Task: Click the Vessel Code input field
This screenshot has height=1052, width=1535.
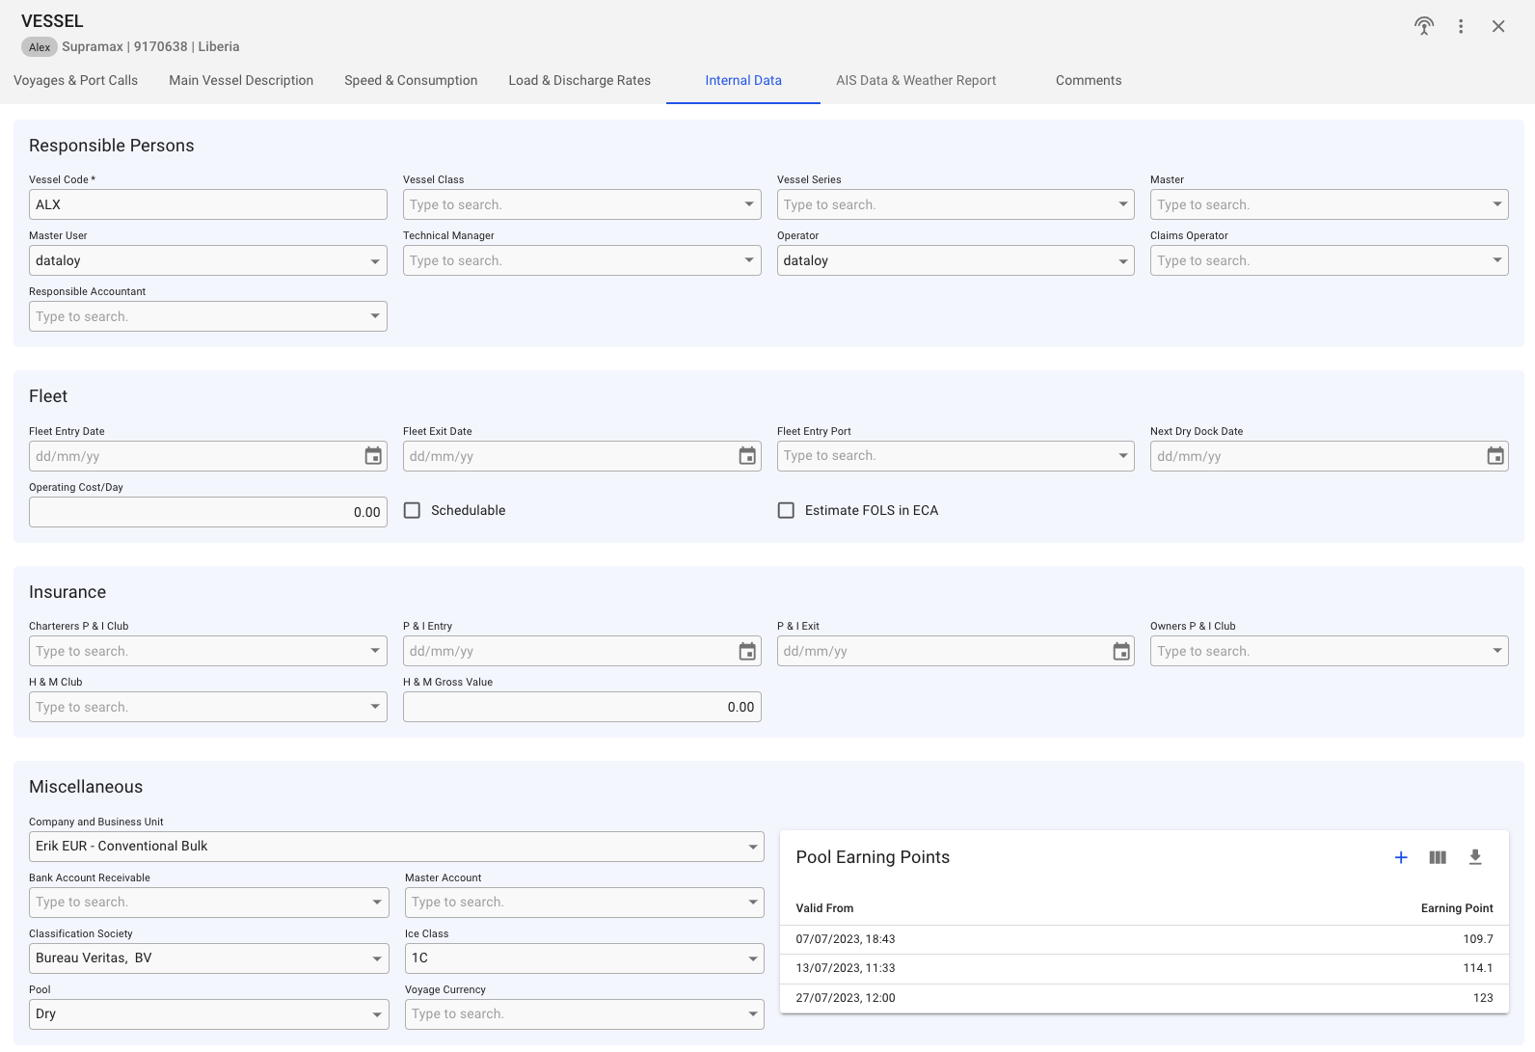Action: coord(207,204)
